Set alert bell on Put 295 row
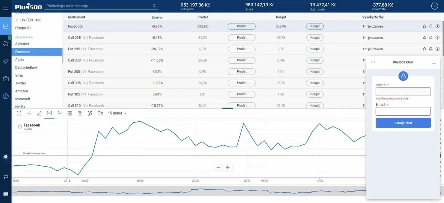This screenshot has height=203, width=444. coord(431,49)
